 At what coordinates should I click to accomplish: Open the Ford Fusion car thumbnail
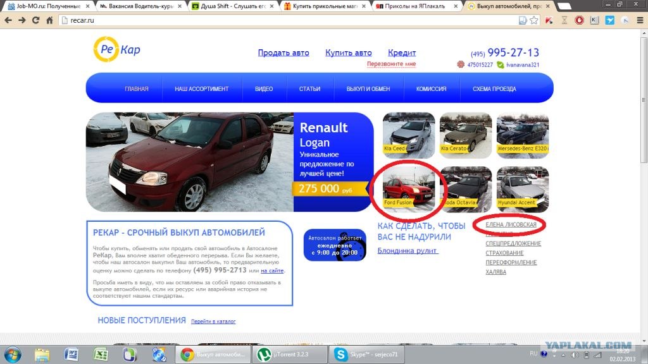tap(409, 189)
